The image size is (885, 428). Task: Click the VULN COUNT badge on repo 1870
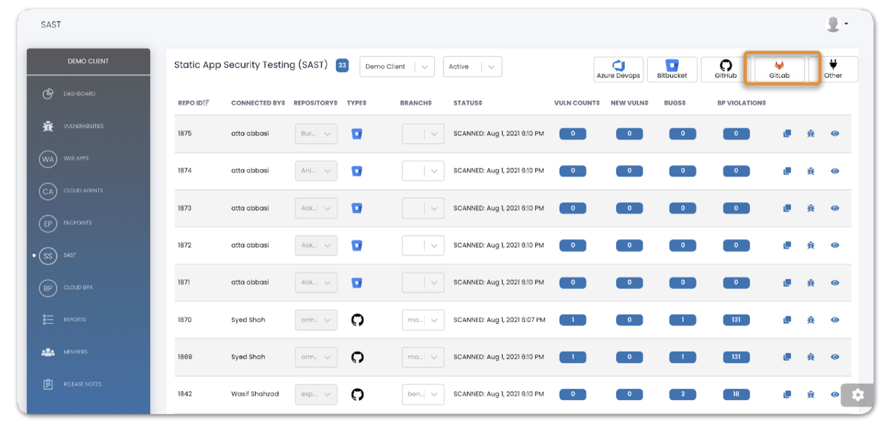point(573,320)
